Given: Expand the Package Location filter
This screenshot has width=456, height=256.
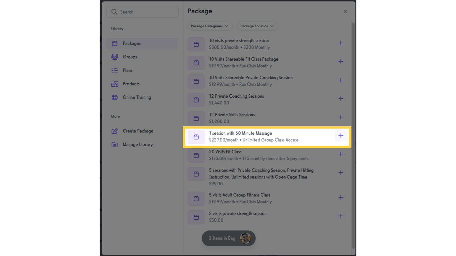Looking at the screenshot, I should [x=257, y=26].
